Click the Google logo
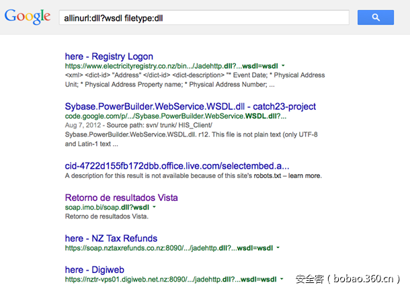 pyautogui.click(x=28, y=17)
